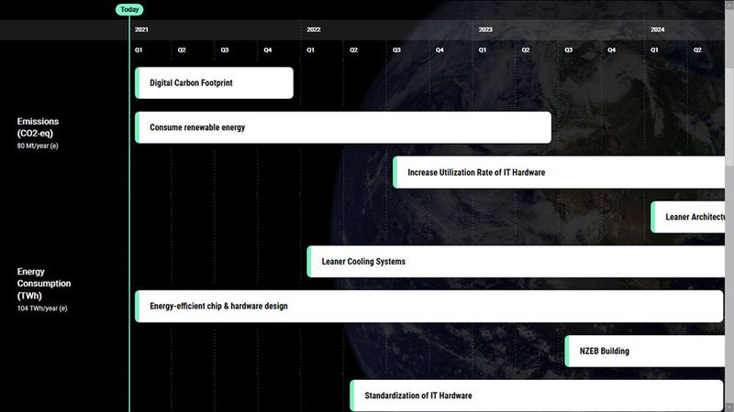Open Energy-efficient chip & hardware design
Viewport: 734px width, 412px height.
tap(428, 306)
